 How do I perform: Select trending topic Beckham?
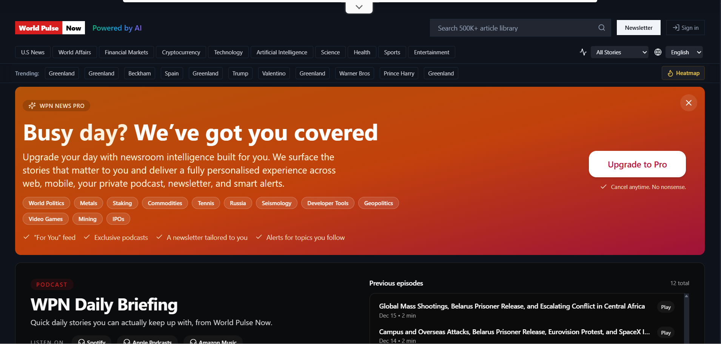coord(140,73)
